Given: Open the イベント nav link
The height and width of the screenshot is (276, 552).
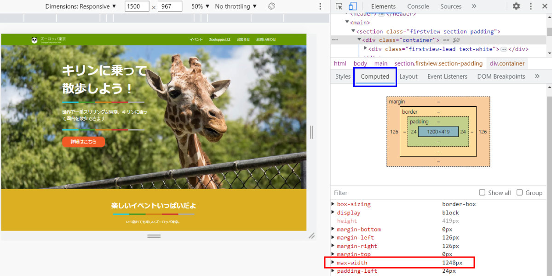Looking at the screenshot, I should point(196,40).
